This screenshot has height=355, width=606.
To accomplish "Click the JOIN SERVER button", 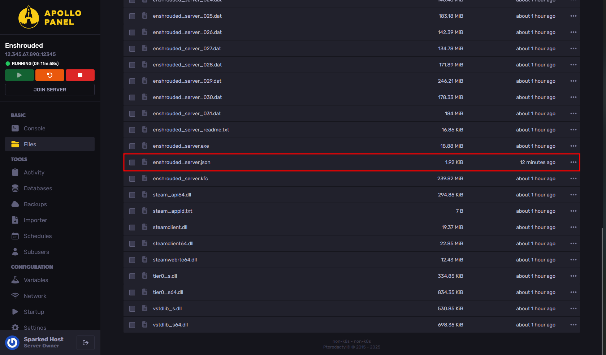I will click(x=50, y=90).
